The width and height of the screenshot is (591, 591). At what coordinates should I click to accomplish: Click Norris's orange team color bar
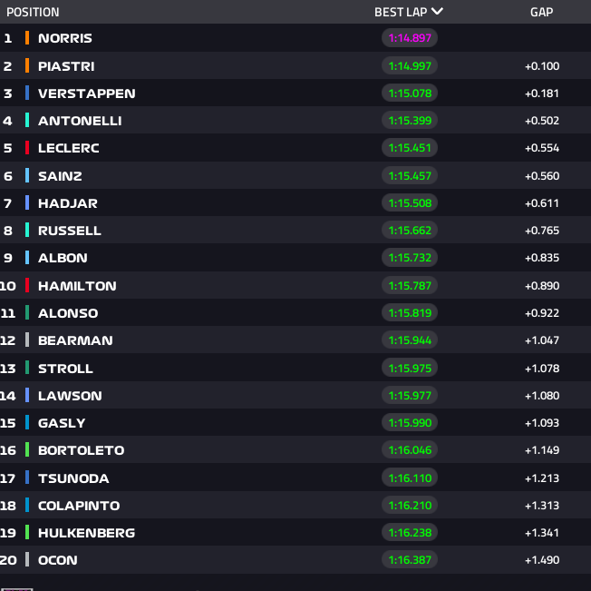coord(27,38)
